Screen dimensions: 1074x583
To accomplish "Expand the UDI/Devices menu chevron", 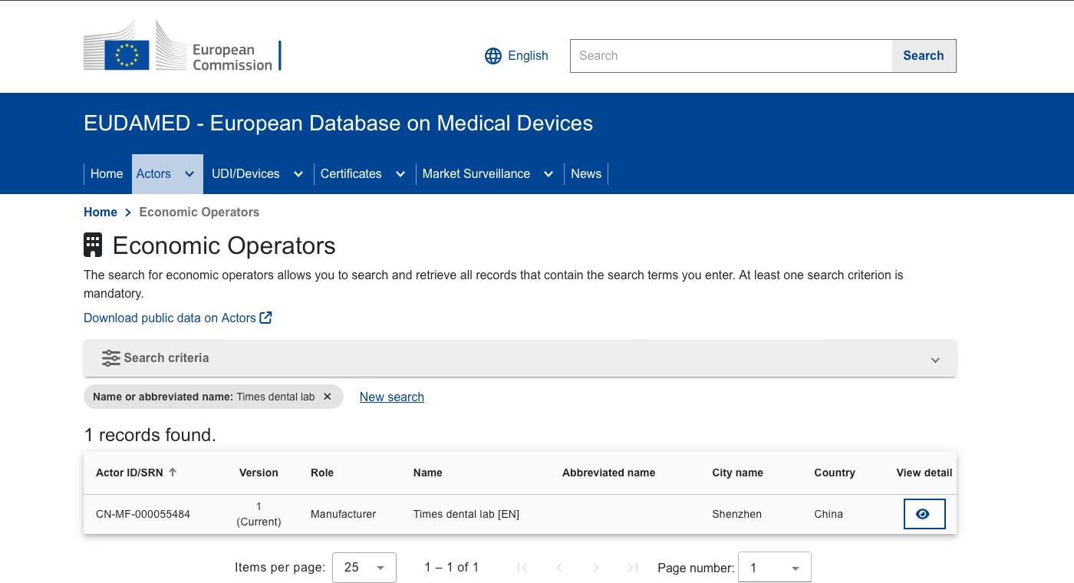I will (x=298, y=174).
